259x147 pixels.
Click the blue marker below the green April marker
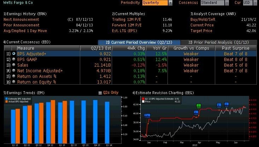(x=196, y=112)
